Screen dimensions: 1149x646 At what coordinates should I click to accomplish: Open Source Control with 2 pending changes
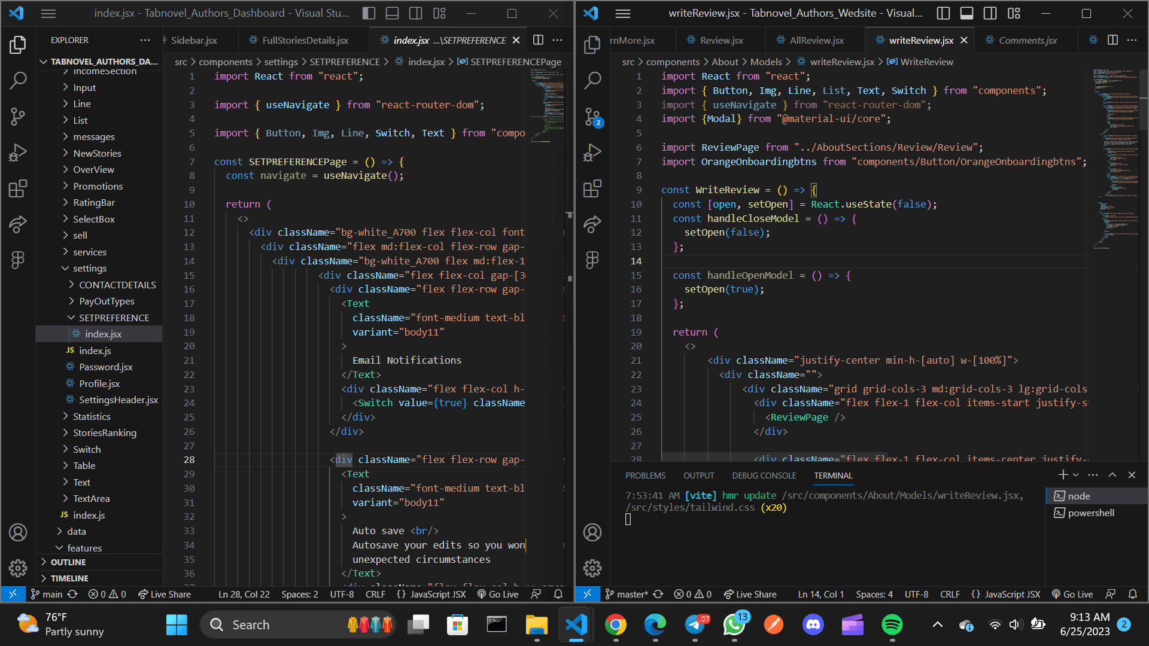[592, 117]
